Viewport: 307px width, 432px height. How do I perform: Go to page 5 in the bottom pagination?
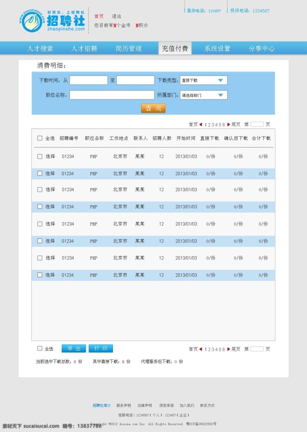point(220,349)
